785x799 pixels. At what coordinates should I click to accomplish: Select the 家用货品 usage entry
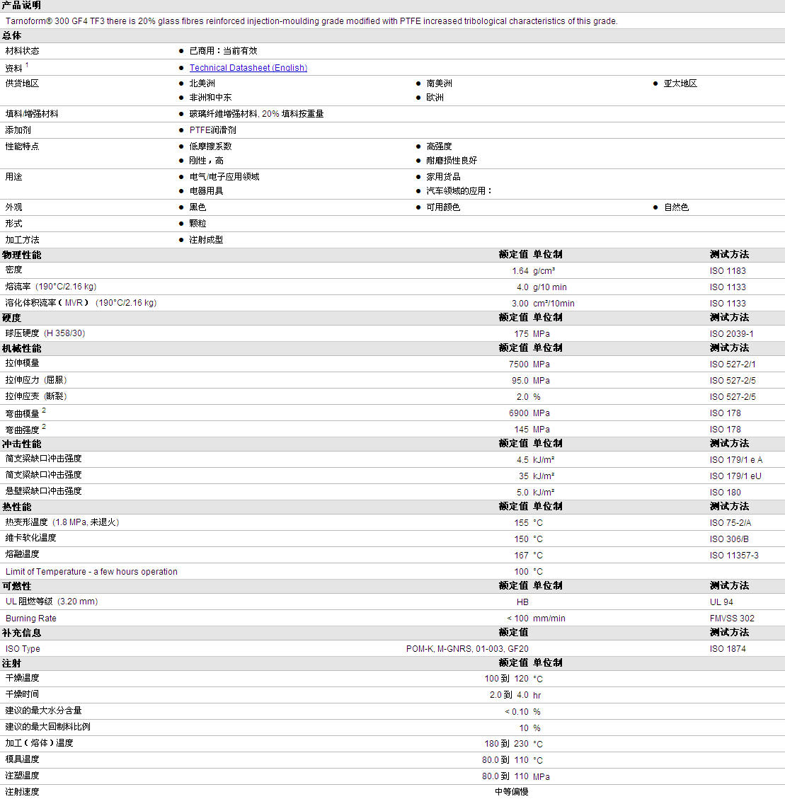(444, 178)
